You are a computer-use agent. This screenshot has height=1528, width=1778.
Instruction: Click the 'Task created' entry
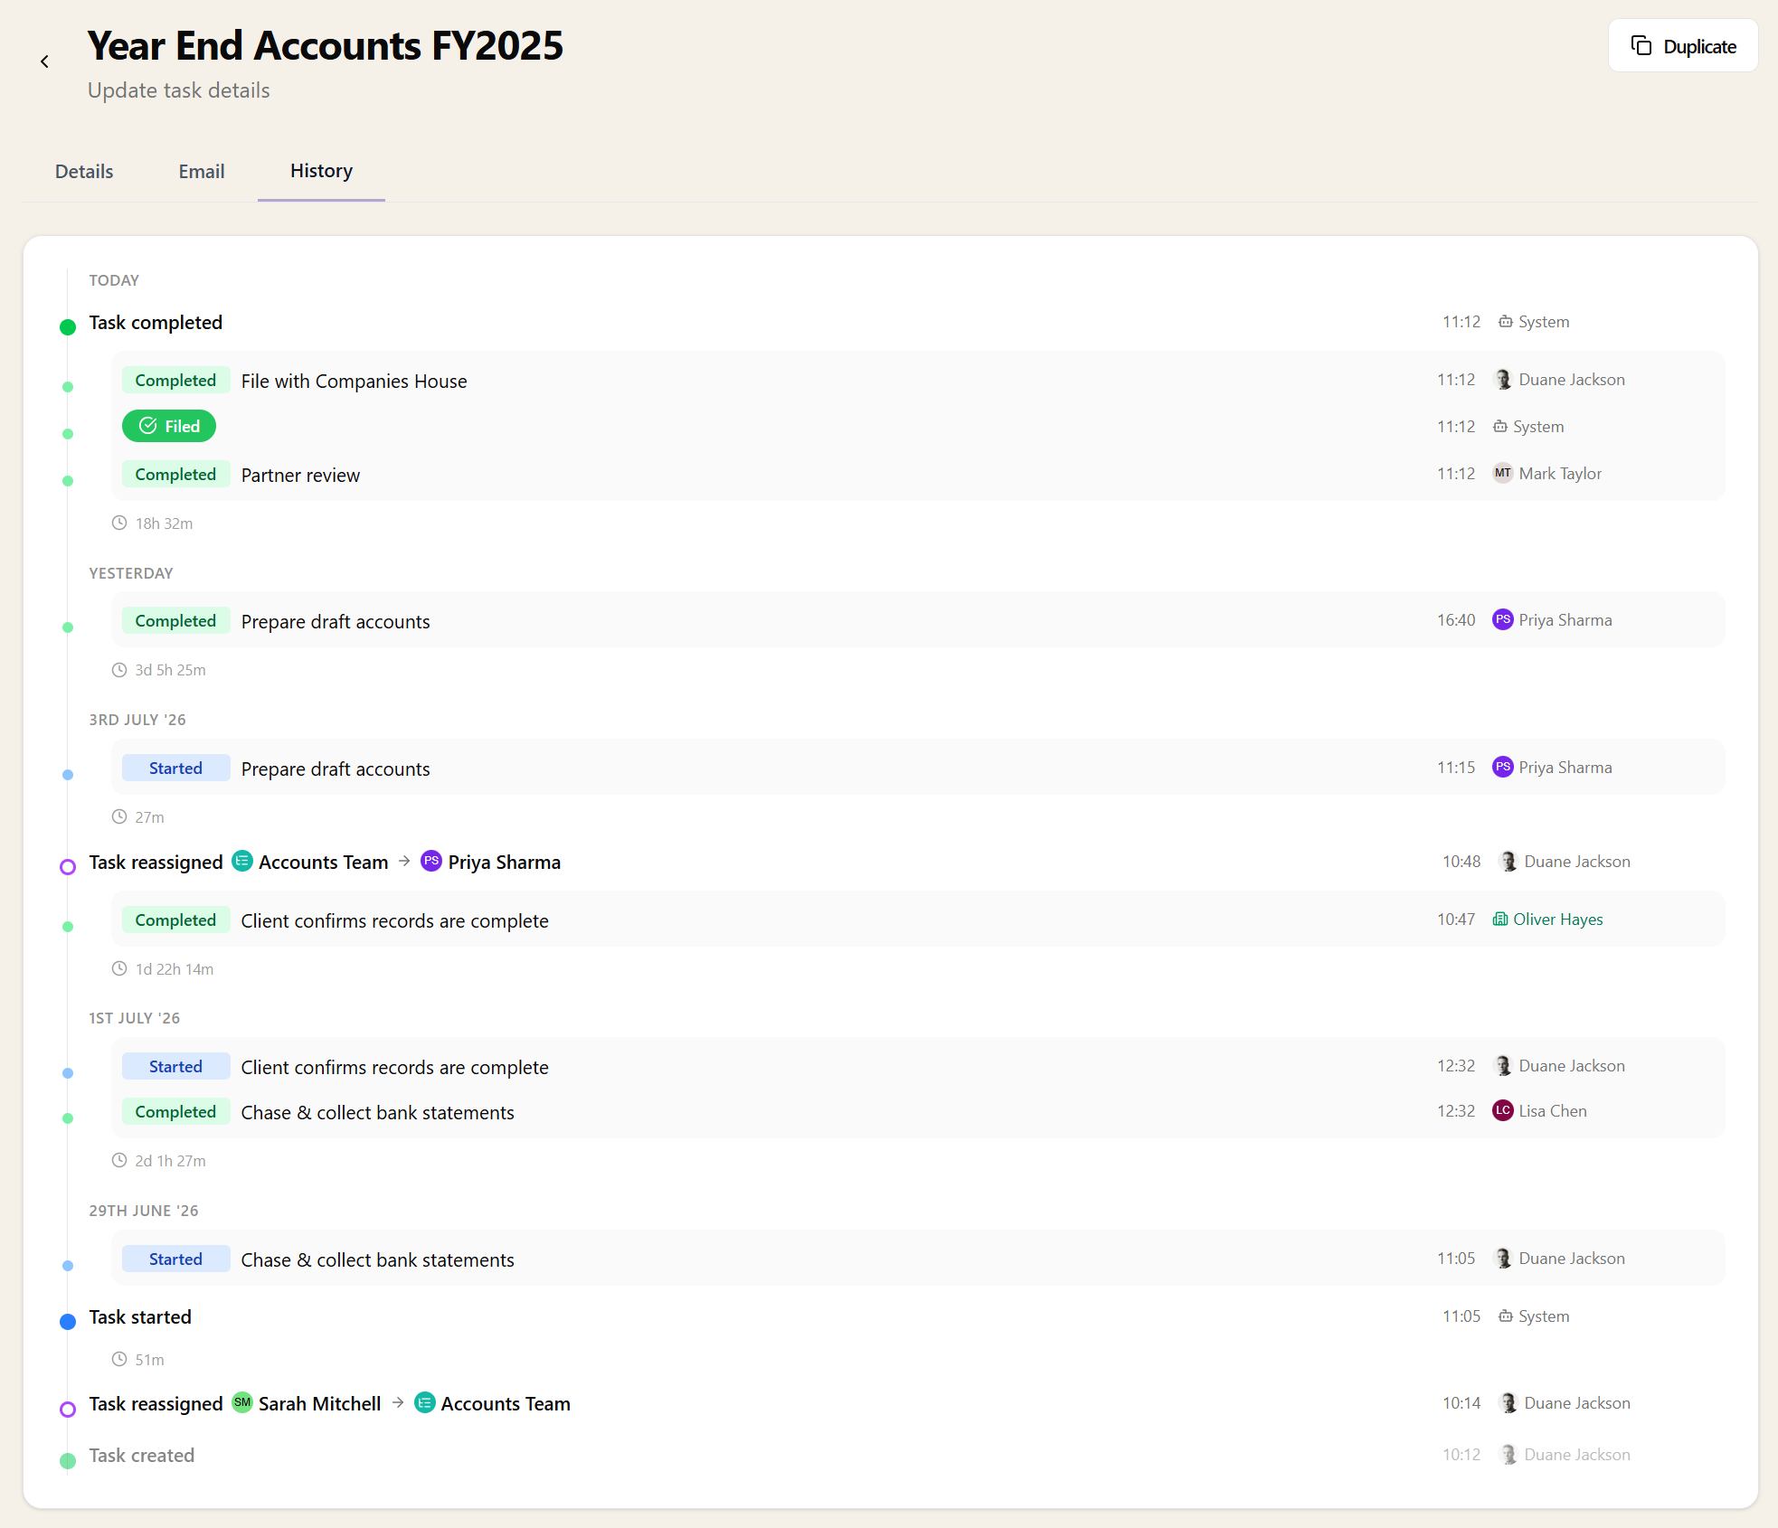(x=142, y=1456)
